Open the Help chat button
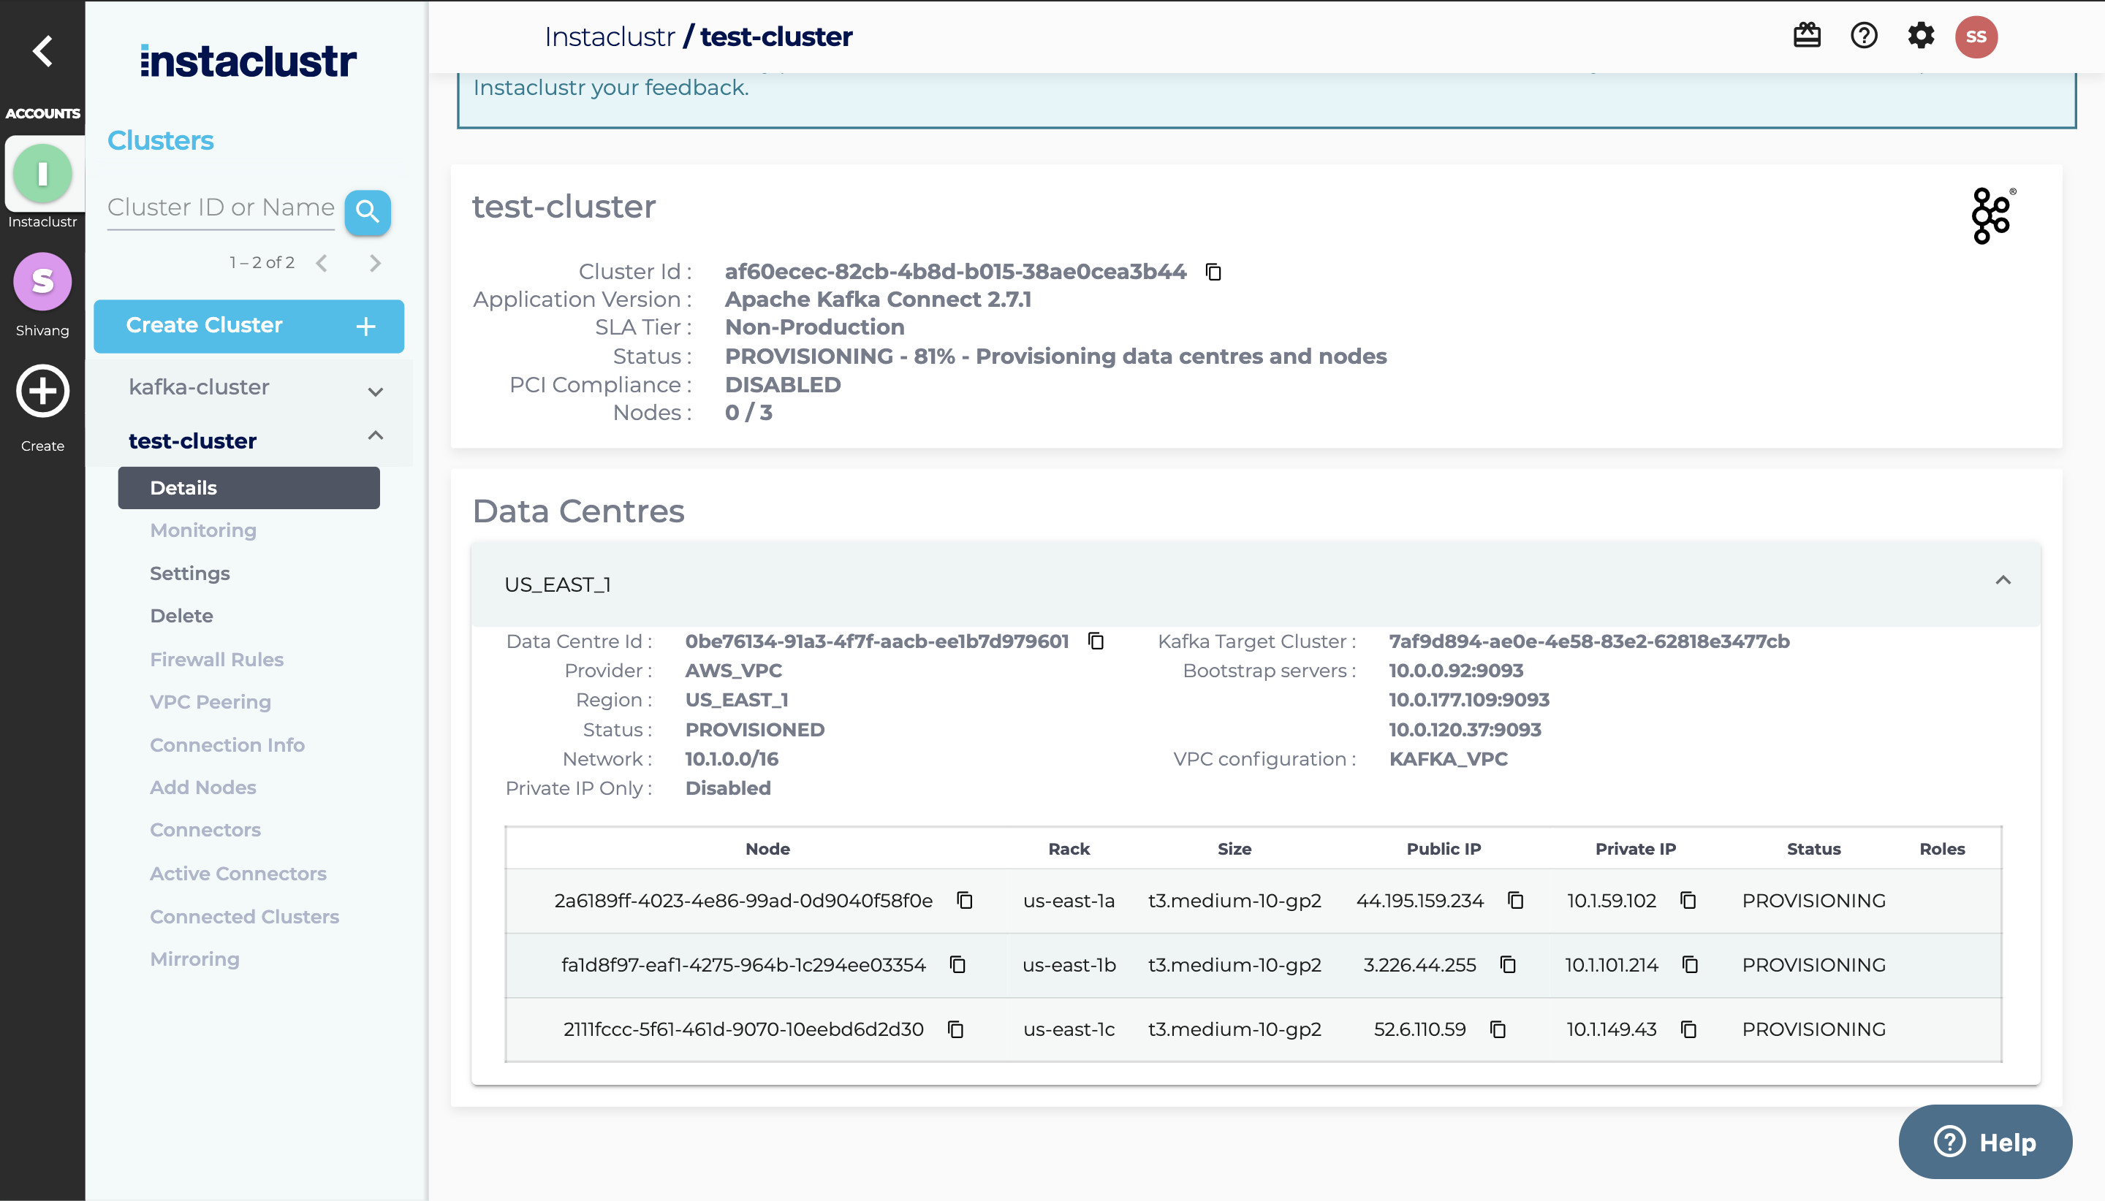Viewport: 2105px width, 1201px height. (x=1984, y=1142)
